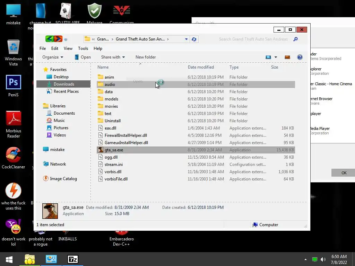
Task: Select the eax.dll file icon
Action: (x=101, y=128)
